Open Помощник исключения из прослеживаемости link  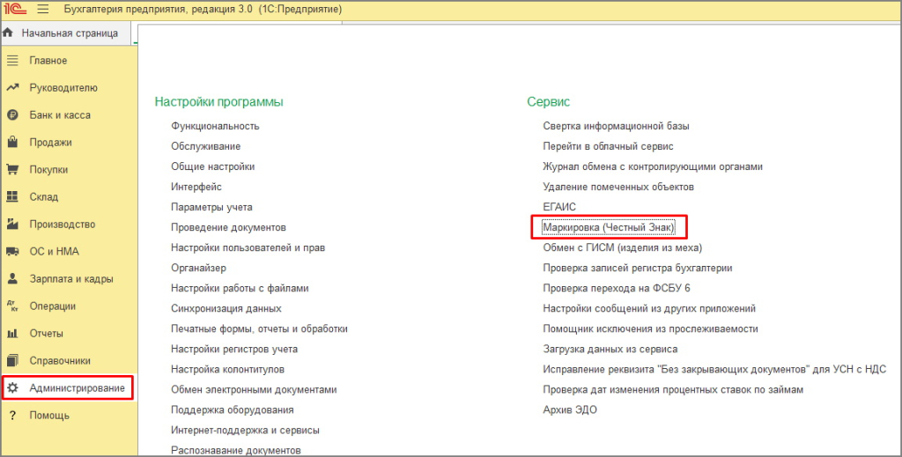coord(651,328)
